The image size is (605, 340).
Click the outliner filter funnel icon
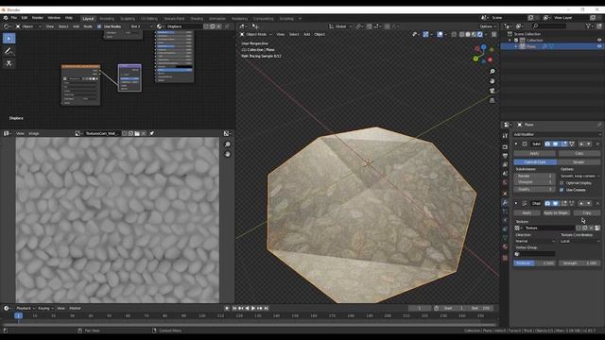click(x=588, y=25)
